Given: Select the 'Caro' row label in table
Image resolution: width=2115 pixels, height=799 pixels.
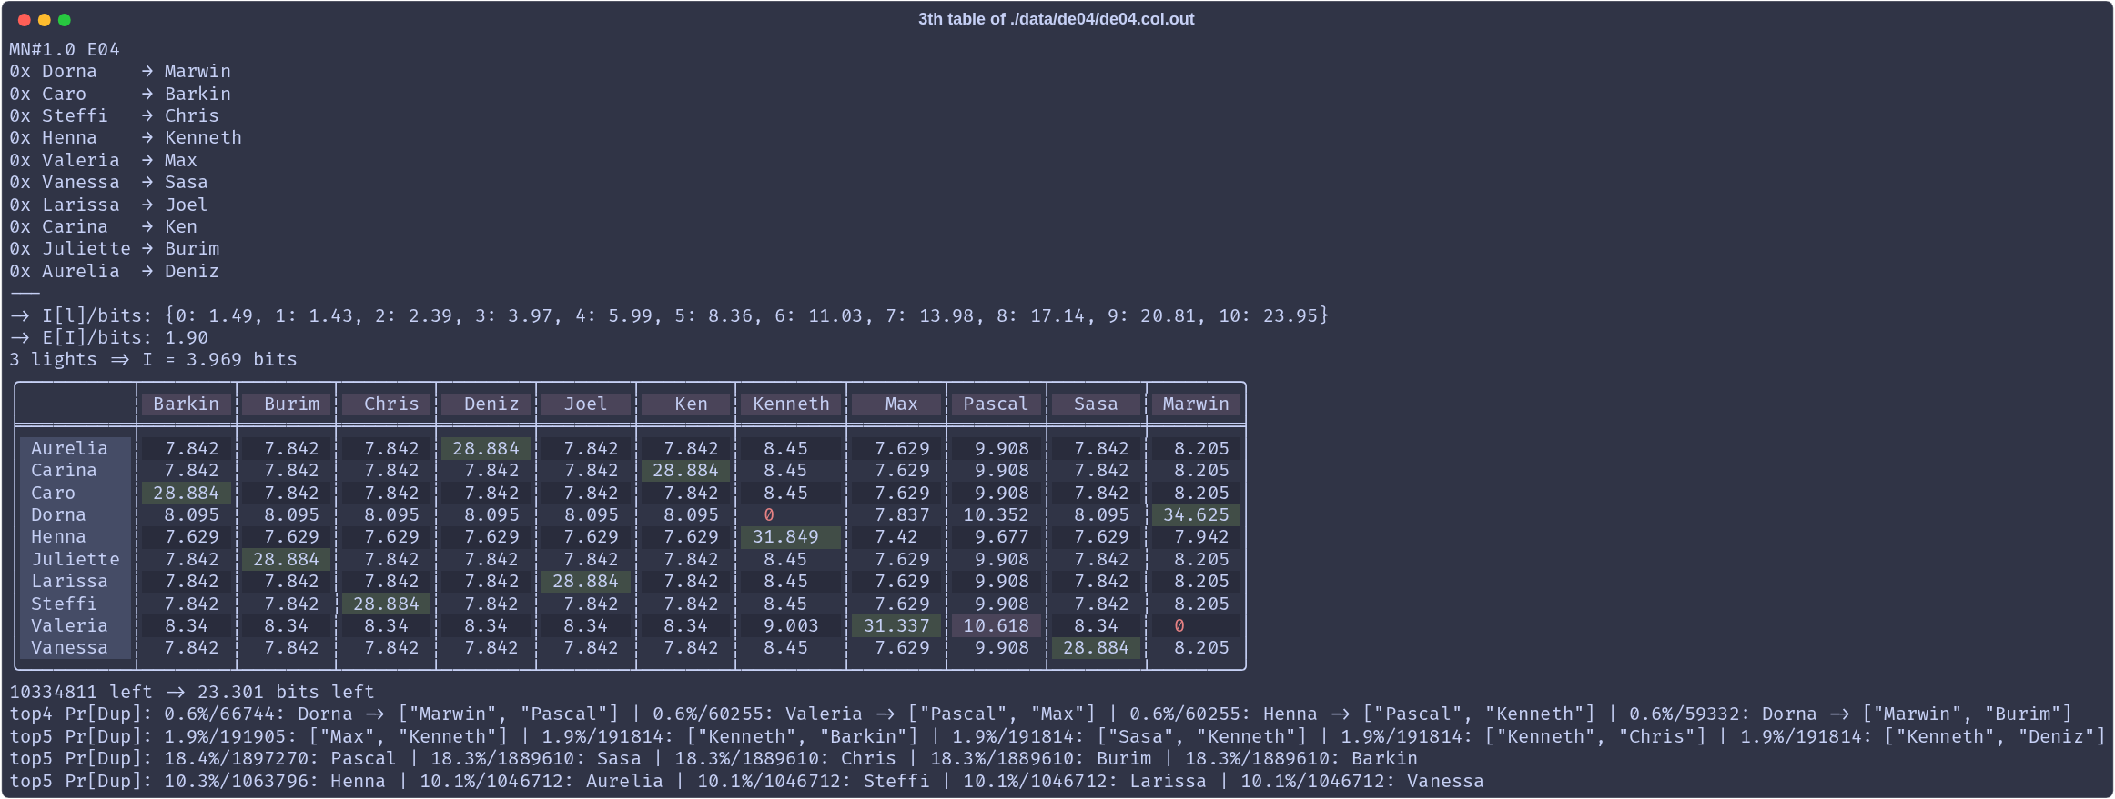Looking at the screenshot, I should click(x=53, y=493).
